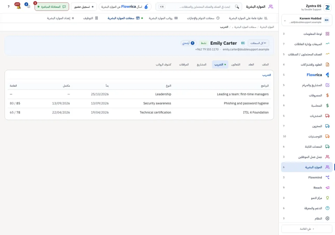The width and height of the screenshot is (335, 235).
Task: Click the Flowrica logo icon in the sidebar
Action: (x=327, y=75)
